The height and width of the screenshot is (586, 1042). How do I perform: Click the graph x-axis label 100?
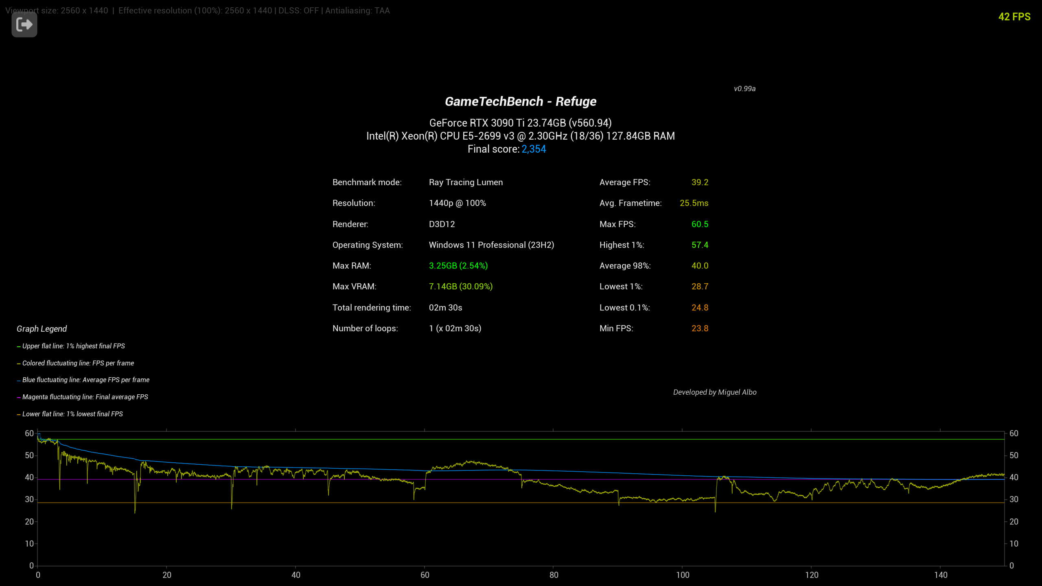point(683,575)
